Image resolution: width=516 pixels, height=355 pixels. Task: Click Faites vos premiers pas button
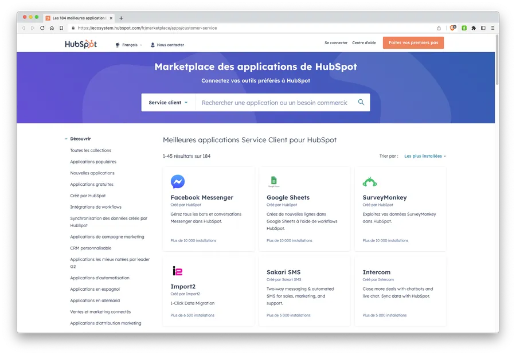click(413, 43)
